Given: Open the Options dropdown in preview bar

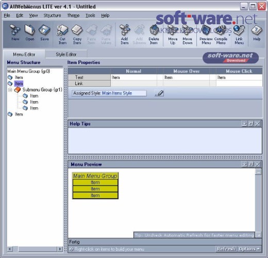Looking at the screenshot, I should pyautogui.click(x=249, y=249).
